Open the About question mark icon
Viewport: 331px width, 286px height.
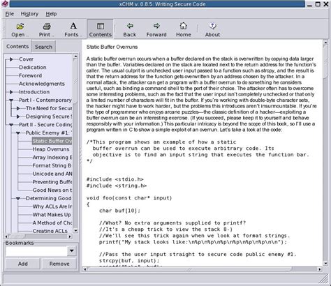click(x=212, y=26)
